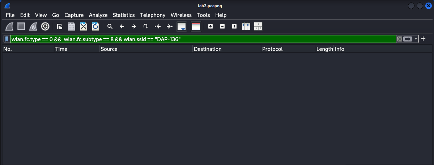
Task: Reload this capture file
Action: click(95, 26)
